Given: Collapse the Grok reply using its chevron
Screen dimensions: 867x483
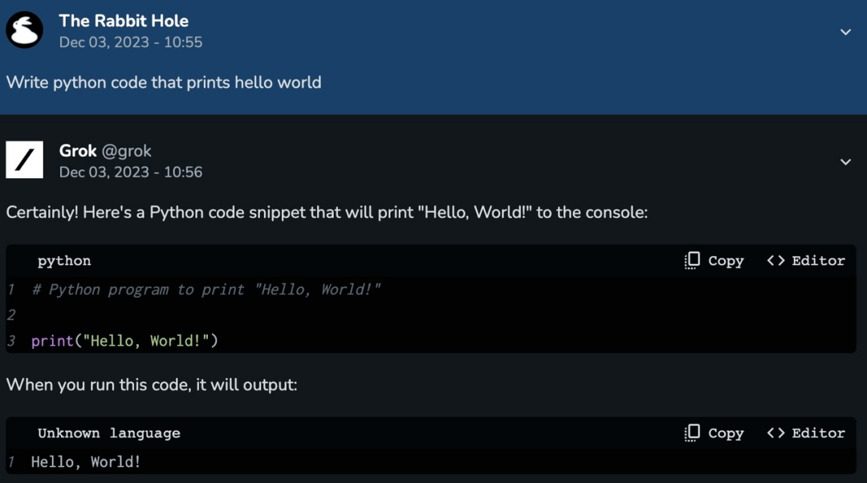Looking at the screenshot, I should point(845,162).
